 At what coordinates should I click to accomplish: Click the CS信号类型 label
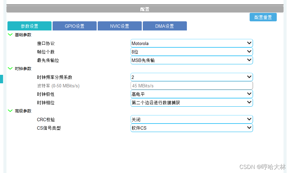pos(49,128)
